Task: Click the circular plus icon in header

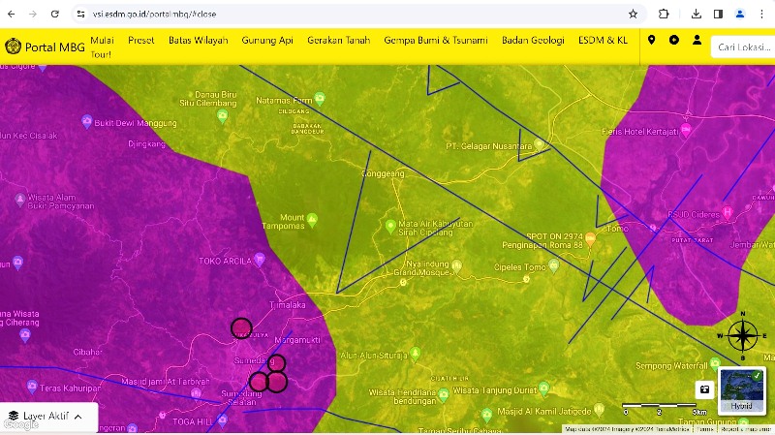Action: click(x=674, y=40)
